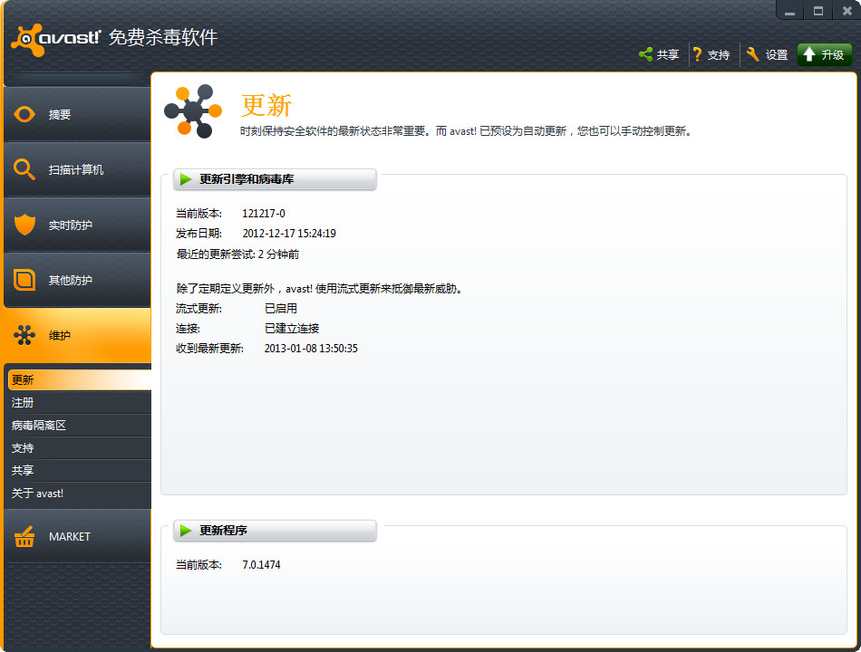Click the wrench settings icon

coord(752,54)
